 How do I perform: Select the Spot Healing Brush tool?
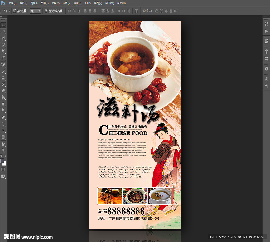point(3,65)
